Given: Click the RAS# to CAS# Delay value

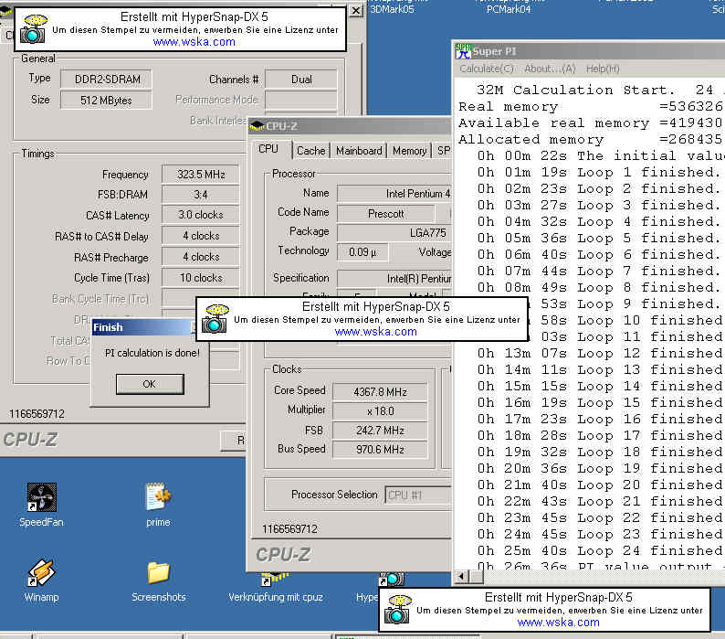Looking at the screenshot, I should pyautogui.click(x=201, y=236).
